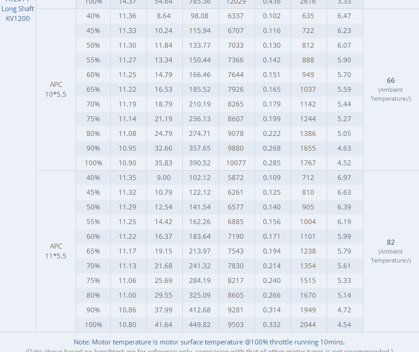
Task: Click the 1767 thrust value
Action: pos(308,163)
